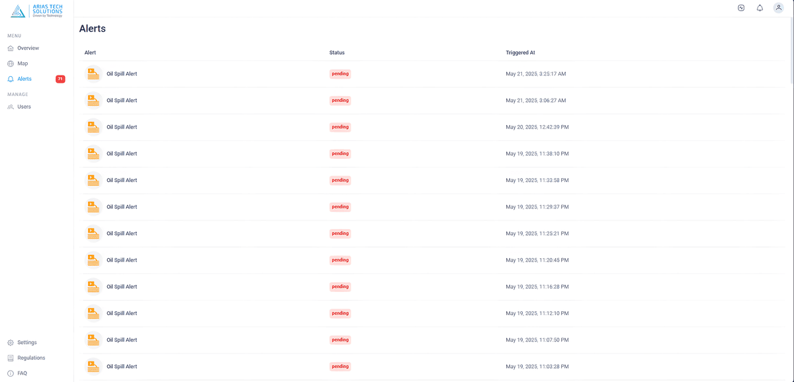Screen dimensions: 794x382
Task: Click the notification bell in top bar
Action: [x=760, y=8]
